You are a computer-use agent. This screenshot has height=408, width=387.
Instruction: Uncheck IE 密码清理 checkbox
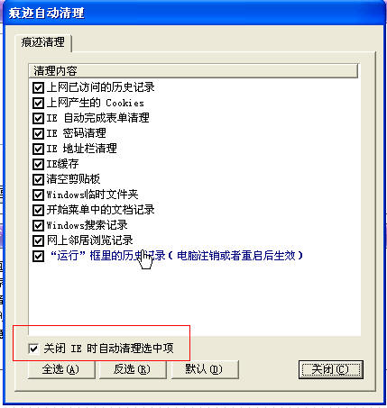click(38, 133)
